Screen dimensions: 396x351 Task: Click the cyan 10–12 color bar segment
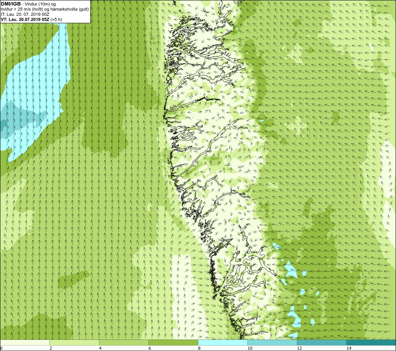tap(272, 342)
